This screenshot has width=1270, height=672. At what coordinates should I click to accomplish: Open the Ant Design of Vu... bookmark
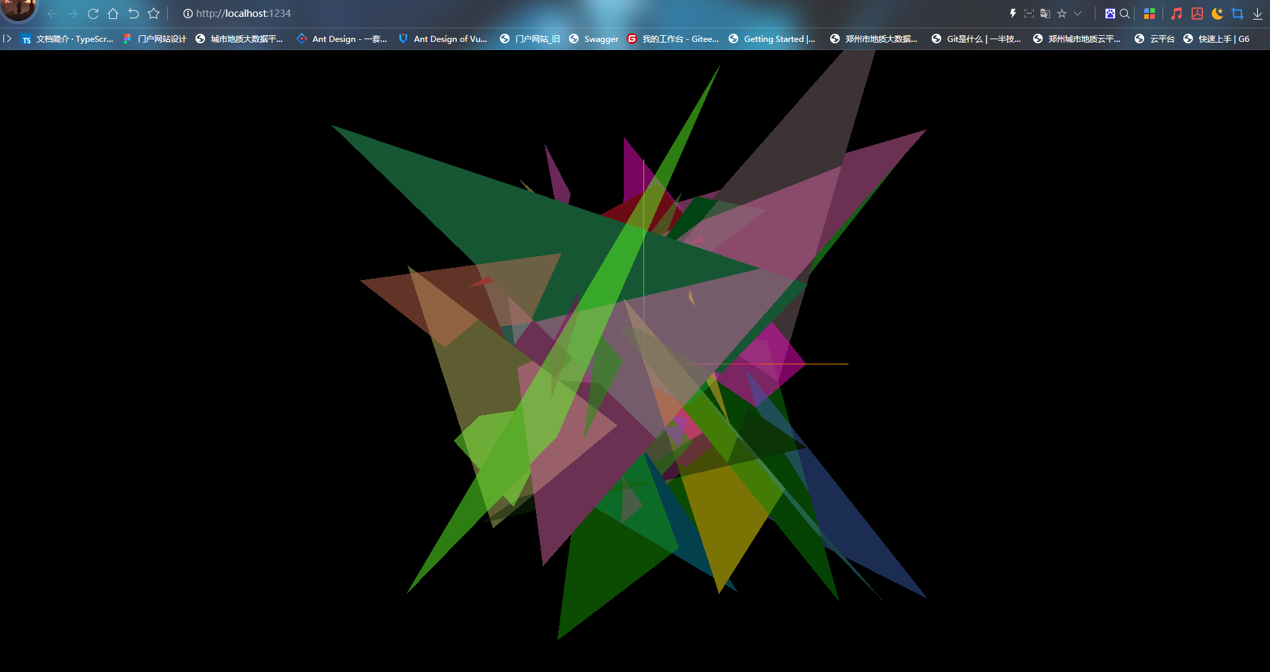pyautogui.click(x=443, y=39)
